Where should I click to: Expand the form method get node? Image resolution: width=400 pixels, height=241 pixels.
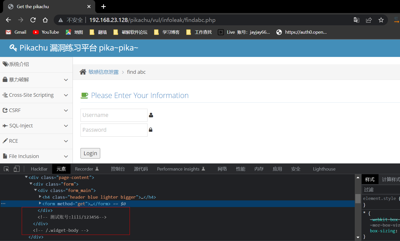click(40, 203)
